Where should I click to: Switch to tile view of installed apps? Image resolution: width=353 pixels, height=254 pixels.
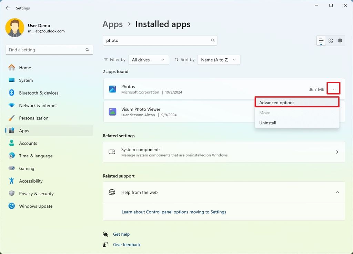coord(331,40)
